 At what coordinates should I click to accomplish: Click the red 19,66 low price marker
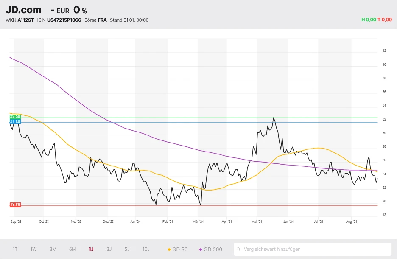pyautogui.click(x=15, y=205)
